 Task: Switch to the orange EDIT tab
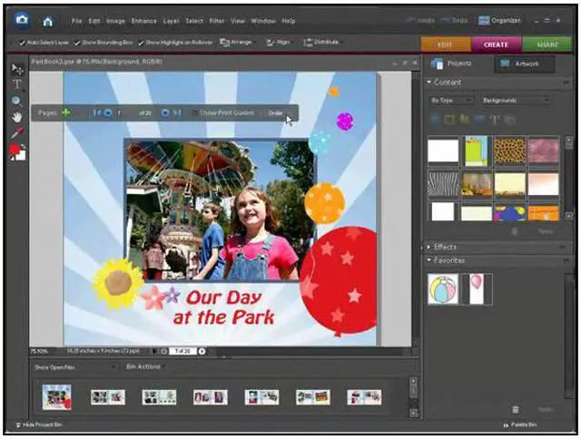pyautogui.click(x=446, y=44)
